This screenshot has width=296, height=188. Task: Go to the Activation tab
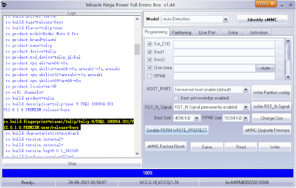coord(259,33)
